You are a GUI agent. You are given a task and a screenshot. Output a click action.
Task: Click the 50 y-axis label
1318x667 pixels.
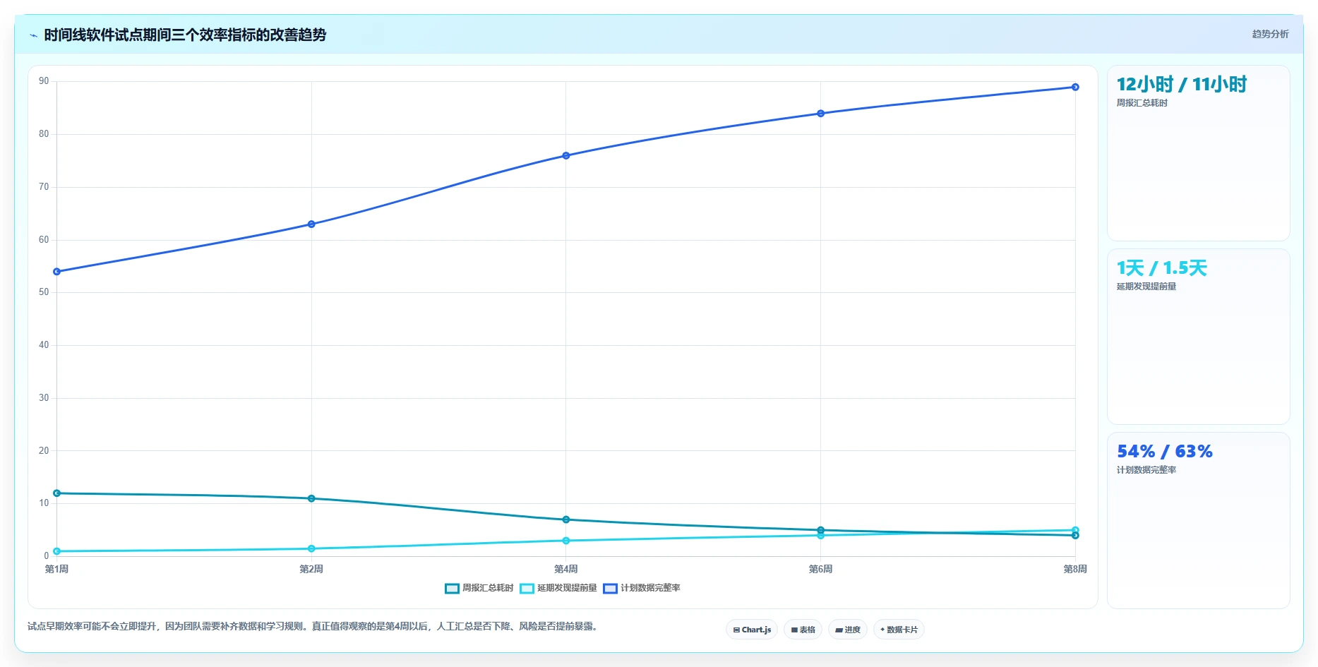pos(44,292)
